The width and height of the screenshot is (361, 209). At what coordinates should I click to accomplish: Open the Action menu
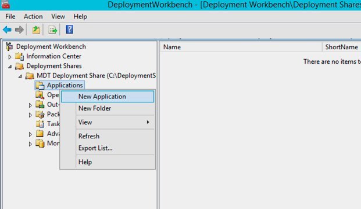(x=33, y=16)
